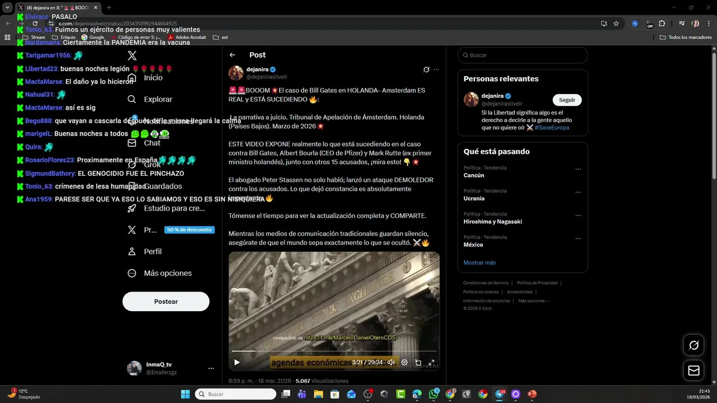This screenshot has width=717, height=403.
Task: Open account menu dots beside InmaQ_tv
Action: coord(211,368)
